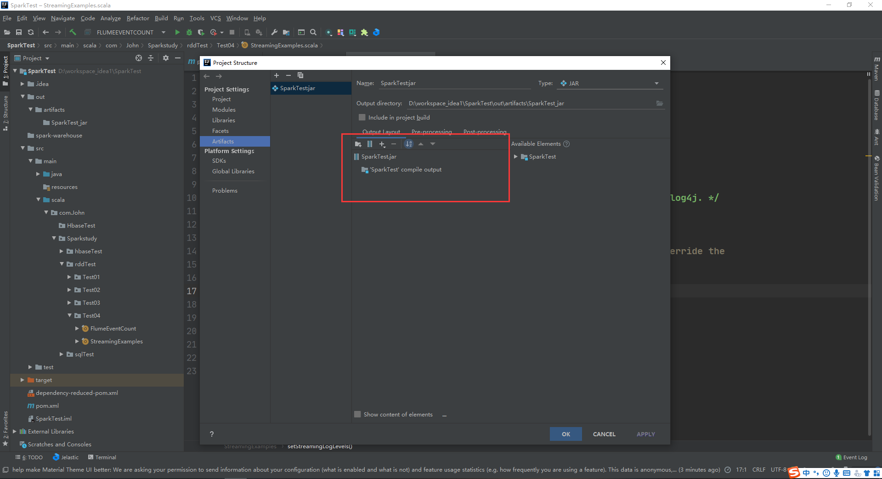Hide Project panel with minus icon
This screenshot has height=479, width=882.
click(178, 58)
